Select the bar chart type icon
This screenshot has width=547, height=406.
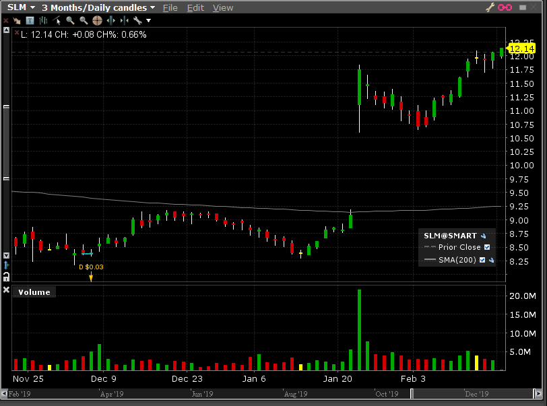coord(43,21)
